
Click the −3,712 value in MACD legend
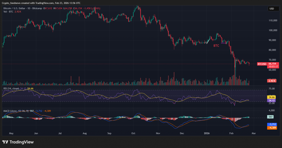click(x=39, y=111)
